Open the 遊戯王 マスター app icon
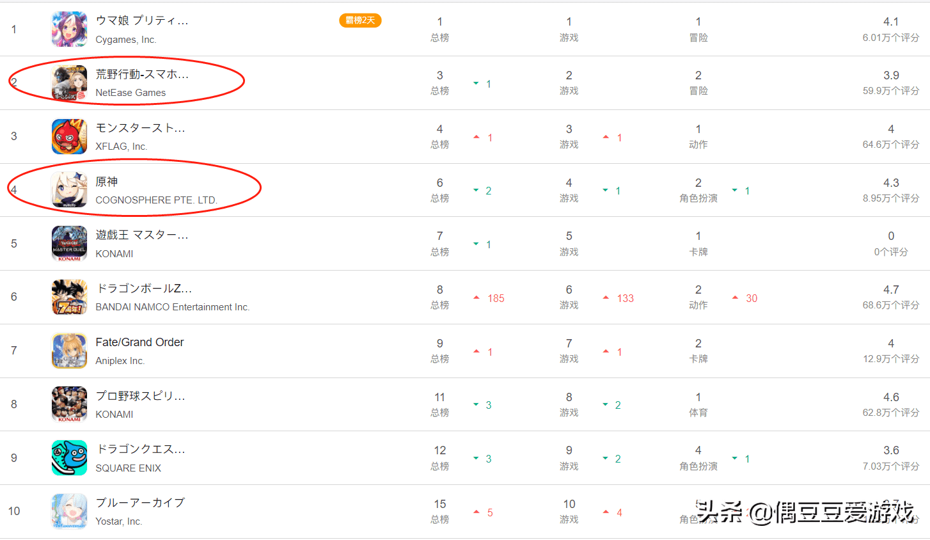 69,243
